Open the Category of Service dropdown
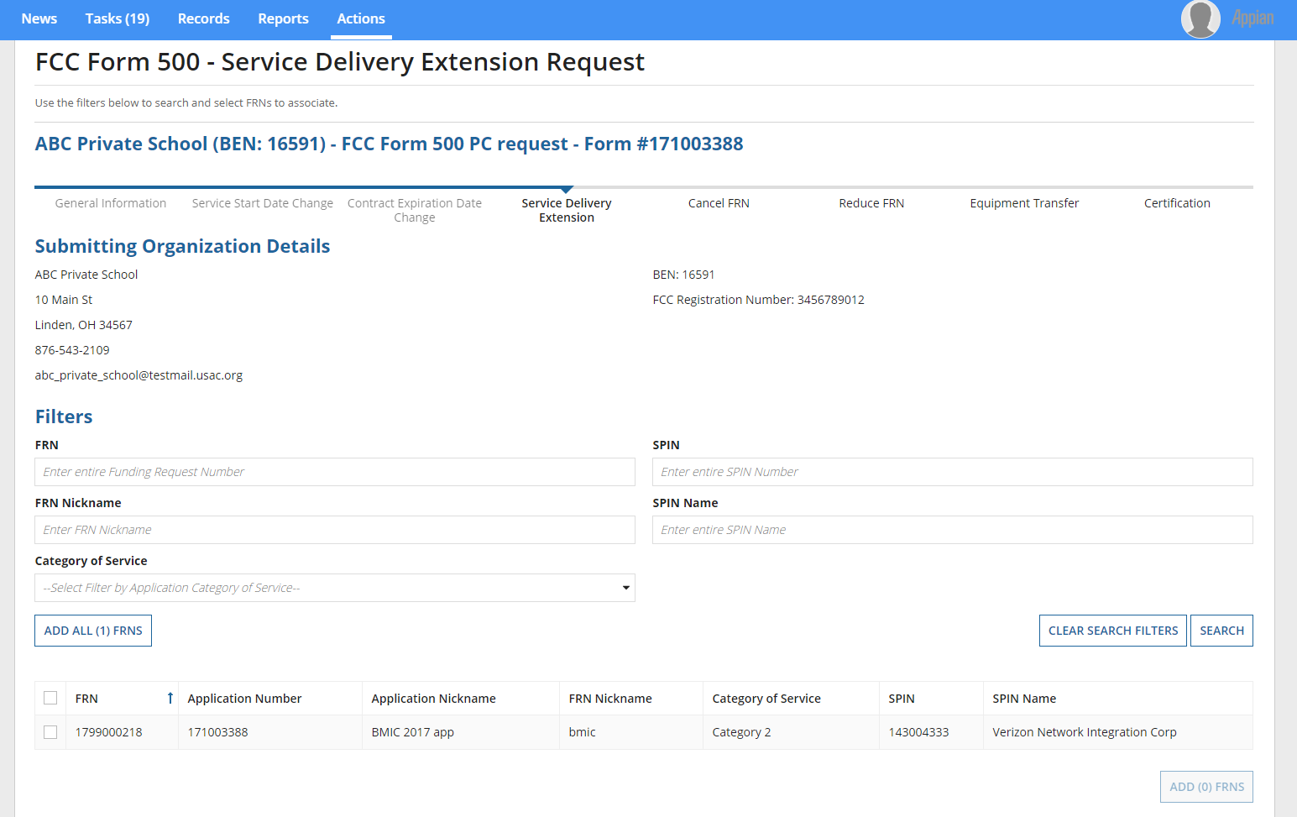Viewport: 1297px width, 817px height. pyautogui.click(x=335, y=588)
